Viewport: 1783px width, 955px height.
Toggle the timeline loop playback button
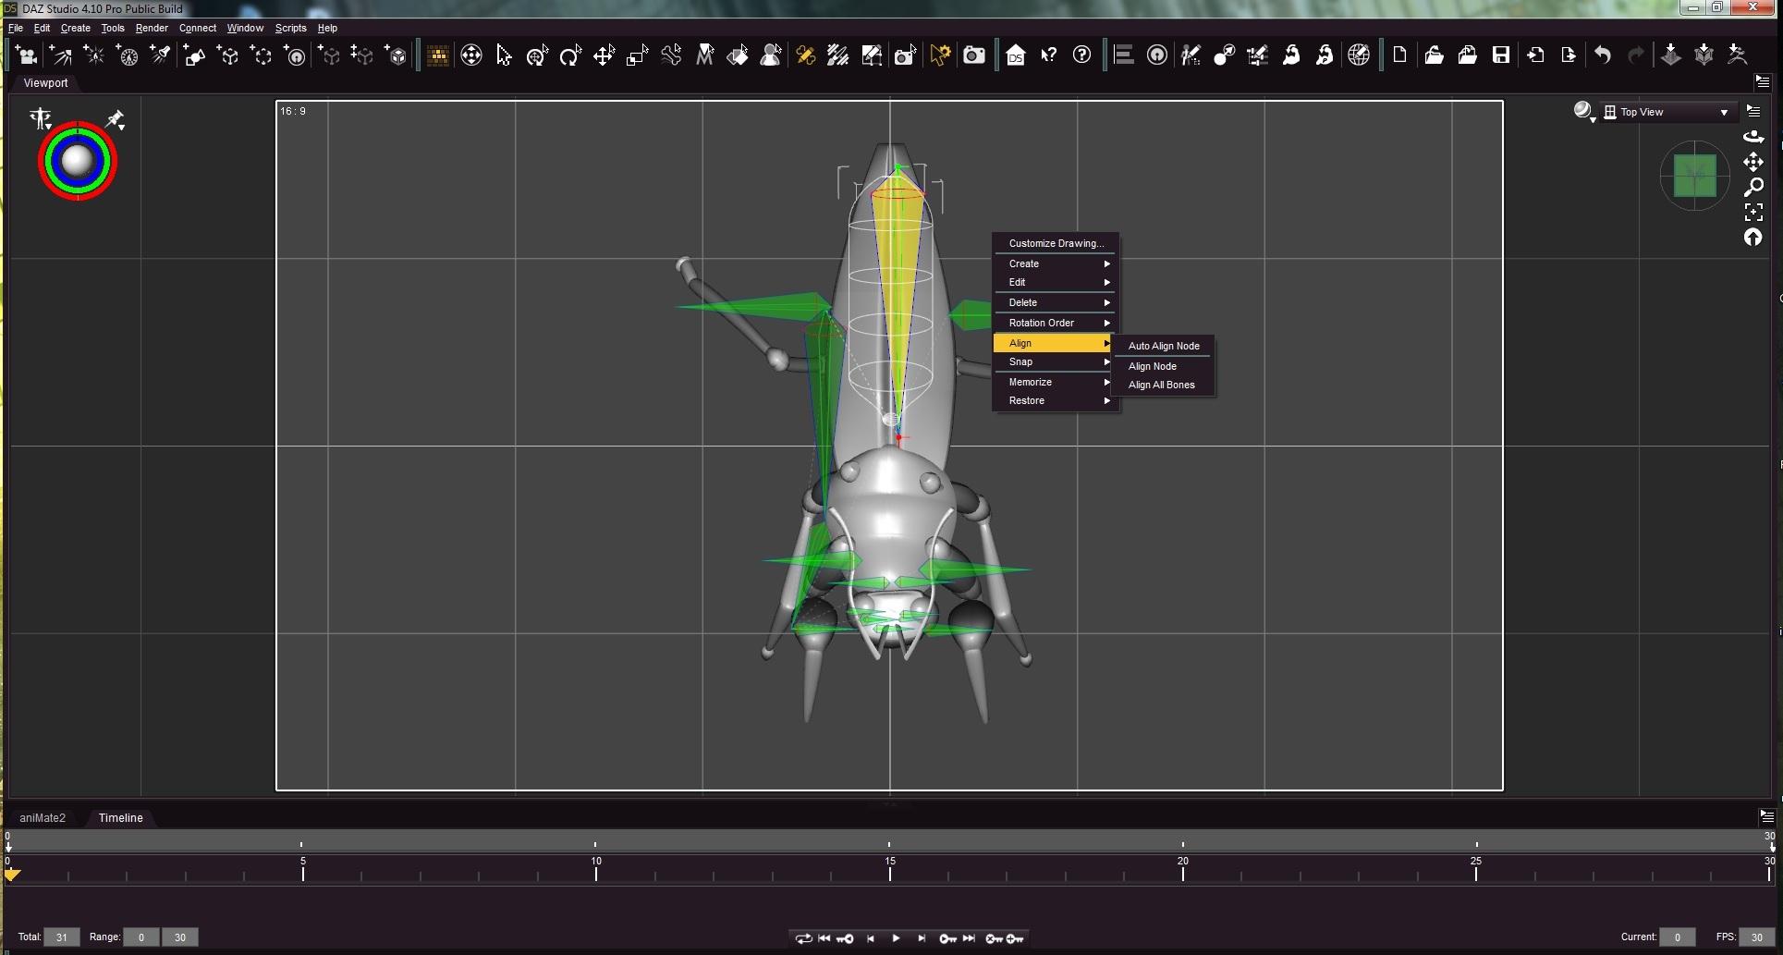(803, 938)
